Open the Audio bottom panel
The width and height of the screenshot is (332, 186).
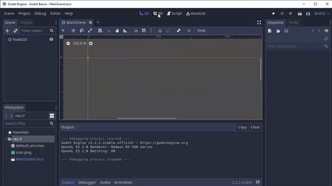tap(105, 182)
